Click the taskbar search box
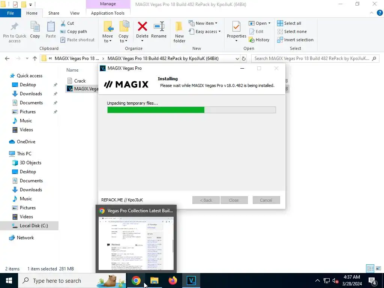This screenshot has width=384, height=288. (72, 280)
